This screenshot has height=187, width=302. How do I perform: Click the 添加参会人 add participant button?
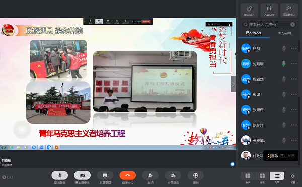(x=289, y=10)
